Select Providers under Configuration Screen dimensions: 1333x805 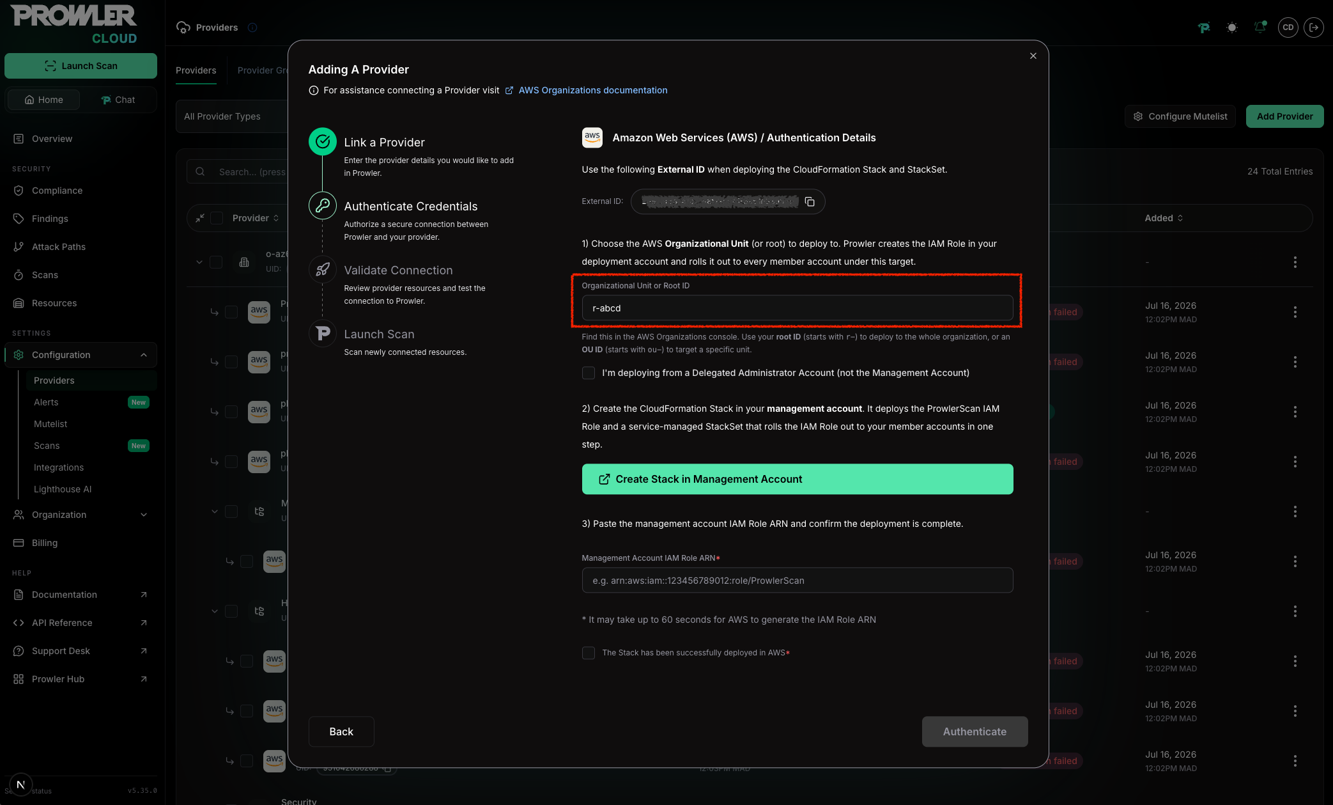pyautogui.click(x=91, y=380)
